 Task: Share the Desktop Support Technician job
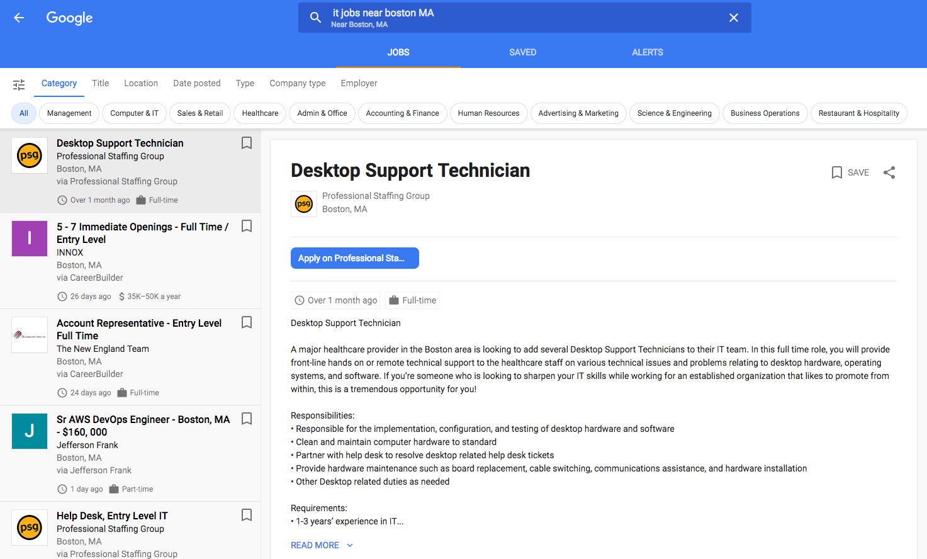pyautogui.click(x=889, y=172)
